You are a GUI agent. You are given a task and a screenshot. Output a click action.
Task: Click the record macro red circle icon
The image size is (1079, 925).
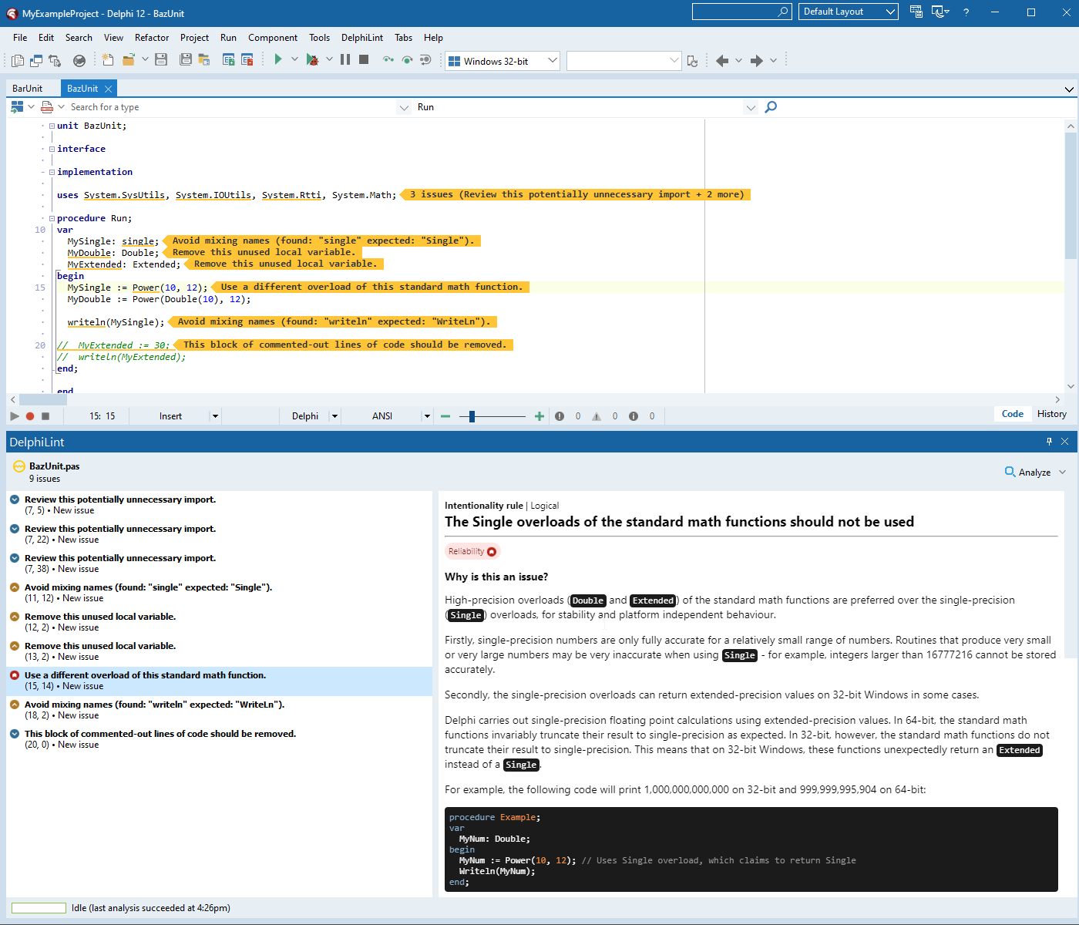pyautogui.click(x=30, y=416)
